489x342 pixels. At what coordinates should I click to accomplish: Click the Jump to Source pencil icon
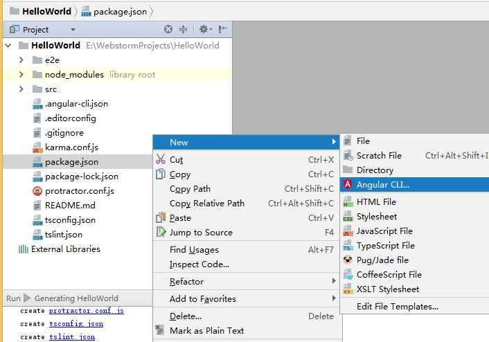pos(161,232)
